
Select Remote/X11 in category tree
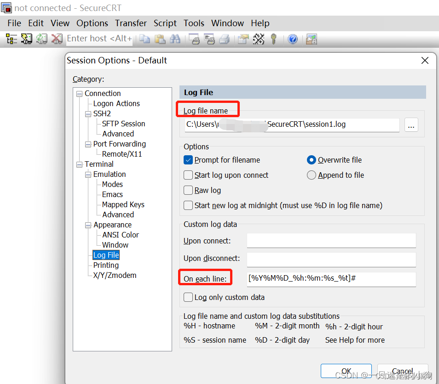tap(122, 154)
